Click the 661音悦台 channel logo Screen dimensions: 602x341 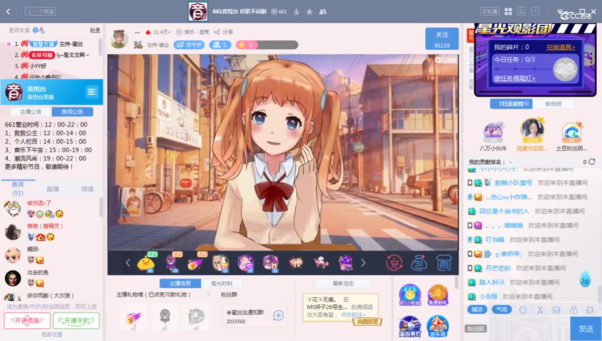pos(198,11)
